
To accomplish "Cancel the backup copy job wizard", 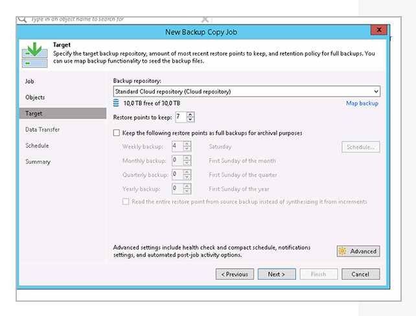I will 360,274.
